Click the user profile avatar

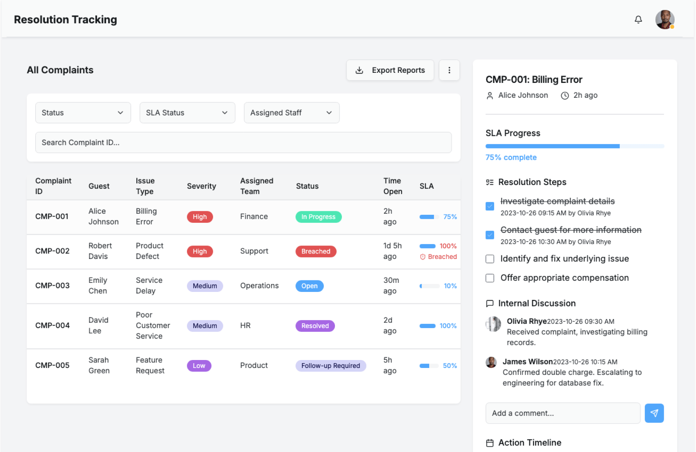(x=664, y=20)
